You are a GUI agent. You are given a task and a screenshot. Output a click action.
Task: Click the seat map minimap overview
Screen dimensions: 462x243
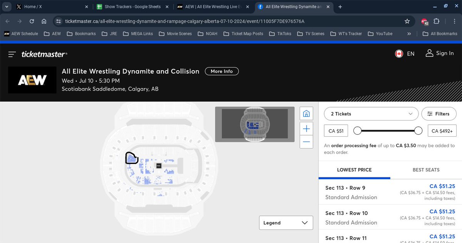[255, 124]
